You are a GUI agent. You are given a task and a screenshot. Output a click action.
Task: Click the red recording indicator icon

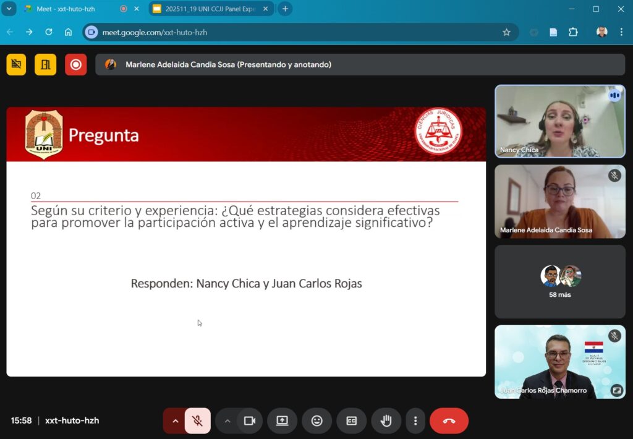point(75,64)
